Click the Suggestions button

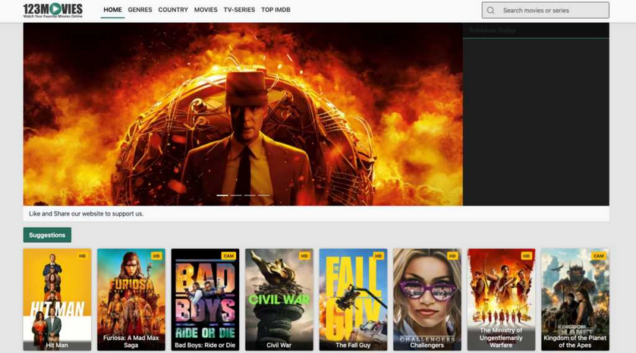(x=47, y=235)
